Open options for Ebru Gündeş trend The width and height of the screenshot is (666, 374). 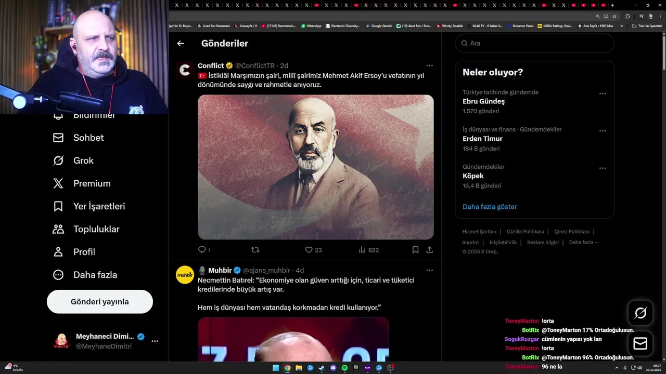pyautogui.click(x=603, y=94)
